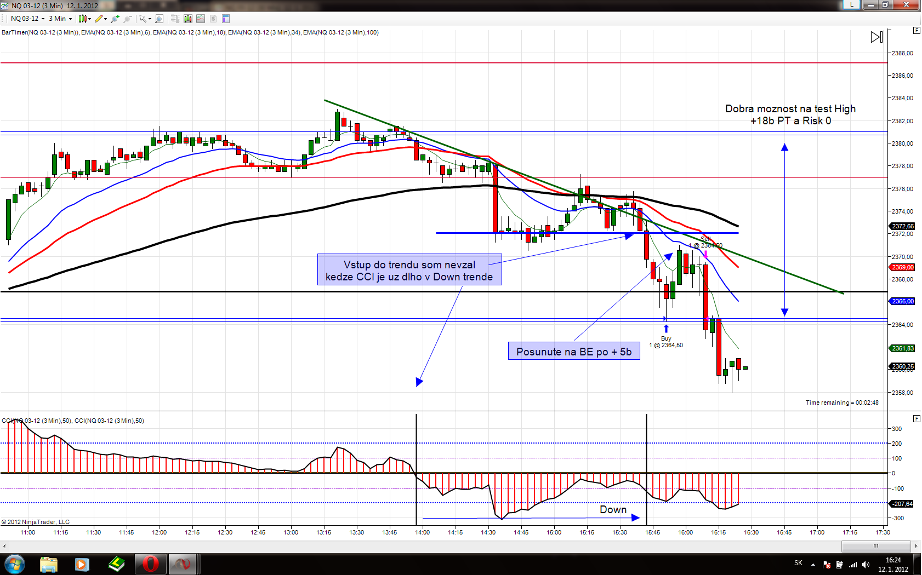Click the F button on price panel

(917, 31)
